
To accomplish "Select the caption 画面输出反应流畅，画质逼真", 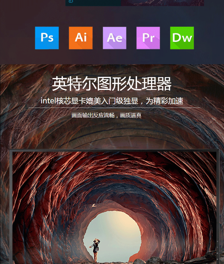I will (106, 115).
